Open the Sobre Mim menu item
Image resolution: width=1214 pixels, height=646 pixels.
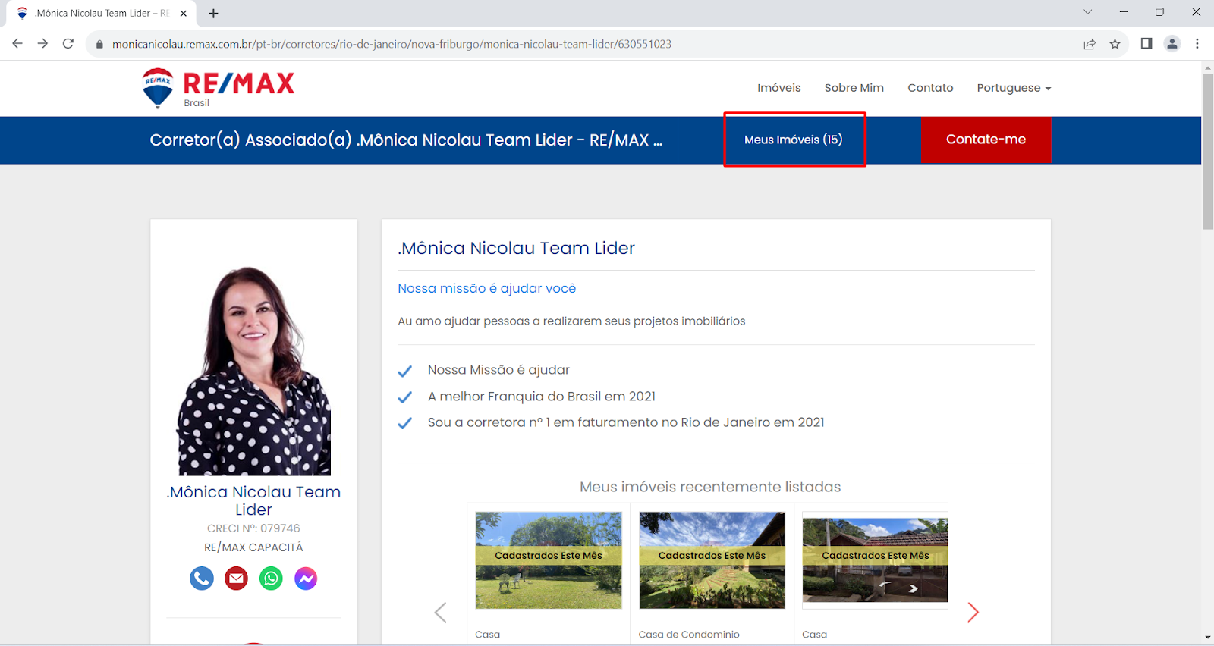pyautogui.click(x=854, y=88)
